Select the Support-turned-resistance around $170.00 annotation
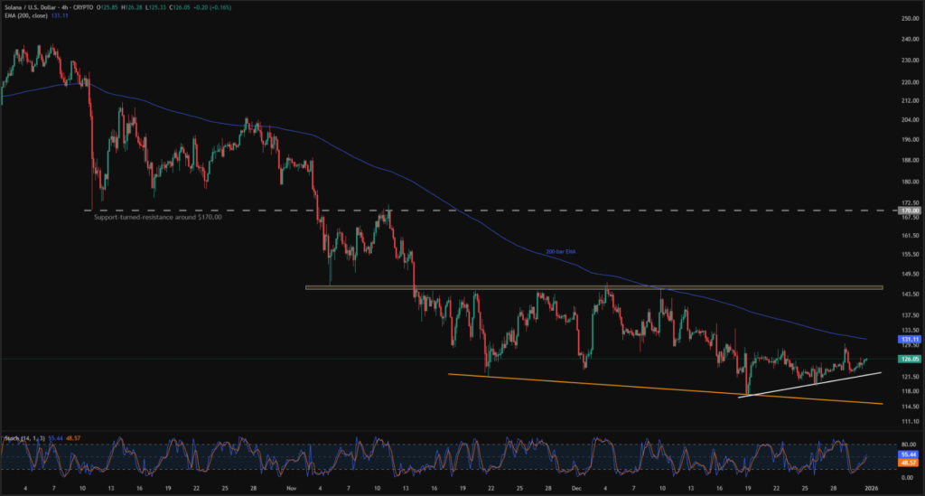Screen dimensions: 925x496 point(157,217)
